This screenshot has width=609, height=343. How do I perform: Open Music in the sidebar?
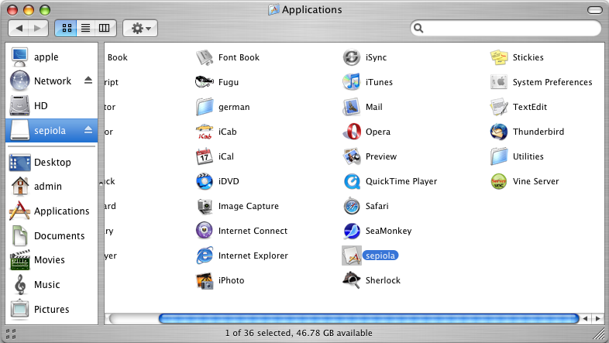point(51,285)
